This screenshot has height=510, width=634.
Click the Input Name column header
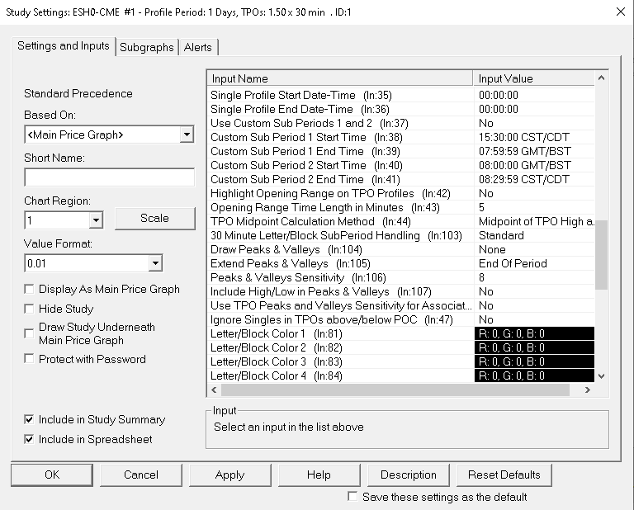click(339, 78)
